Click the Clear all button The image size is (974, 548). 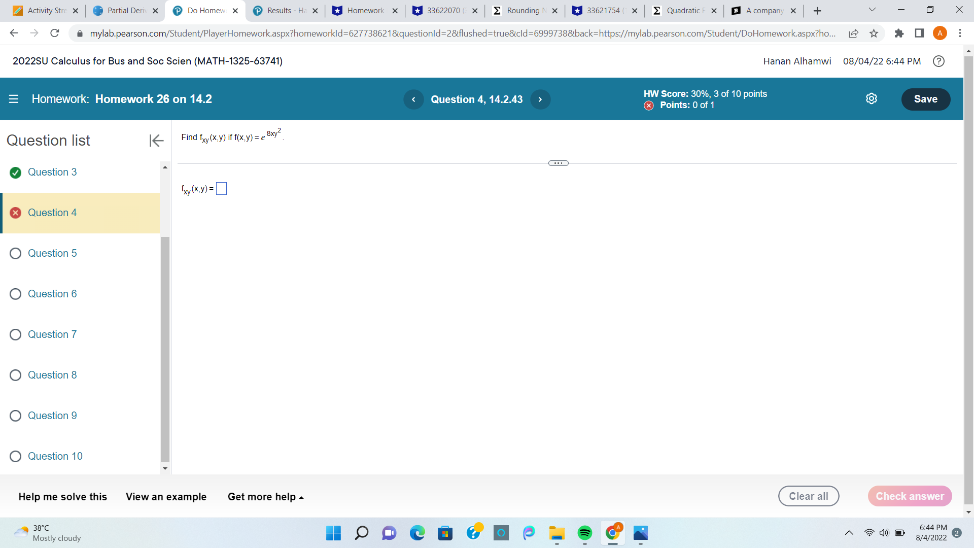pyautogui.click(x=808, y=496)
